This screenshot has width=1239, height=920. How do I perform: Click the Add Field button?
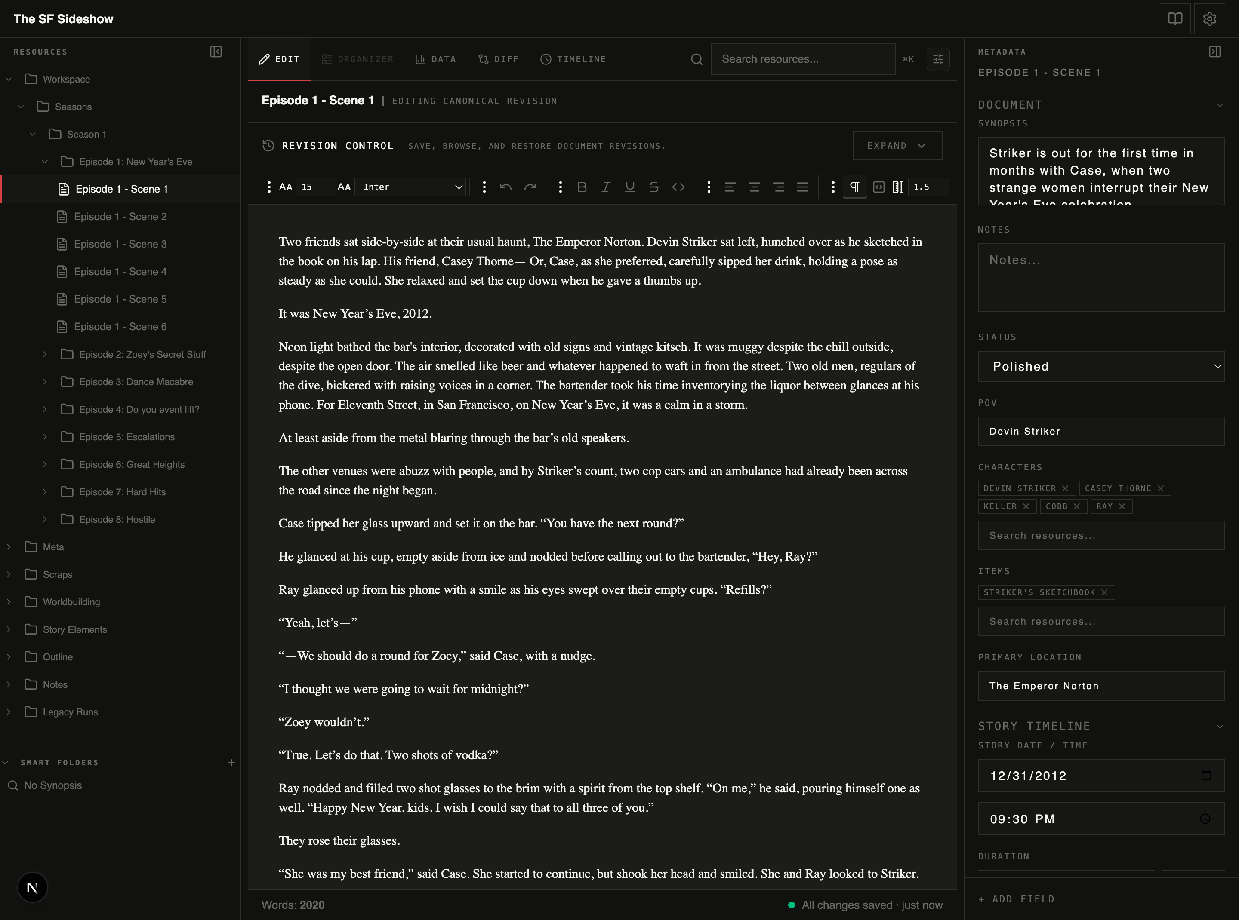click(x=1017, y=899)
